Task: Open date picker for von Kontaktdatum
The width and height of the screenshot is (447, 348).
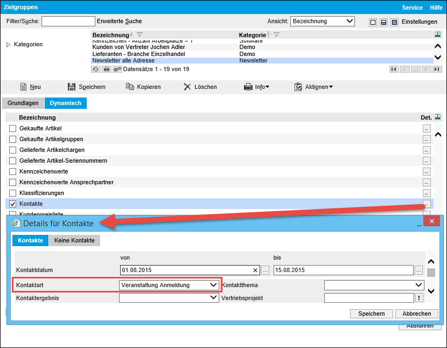Action: coord(265,270)
